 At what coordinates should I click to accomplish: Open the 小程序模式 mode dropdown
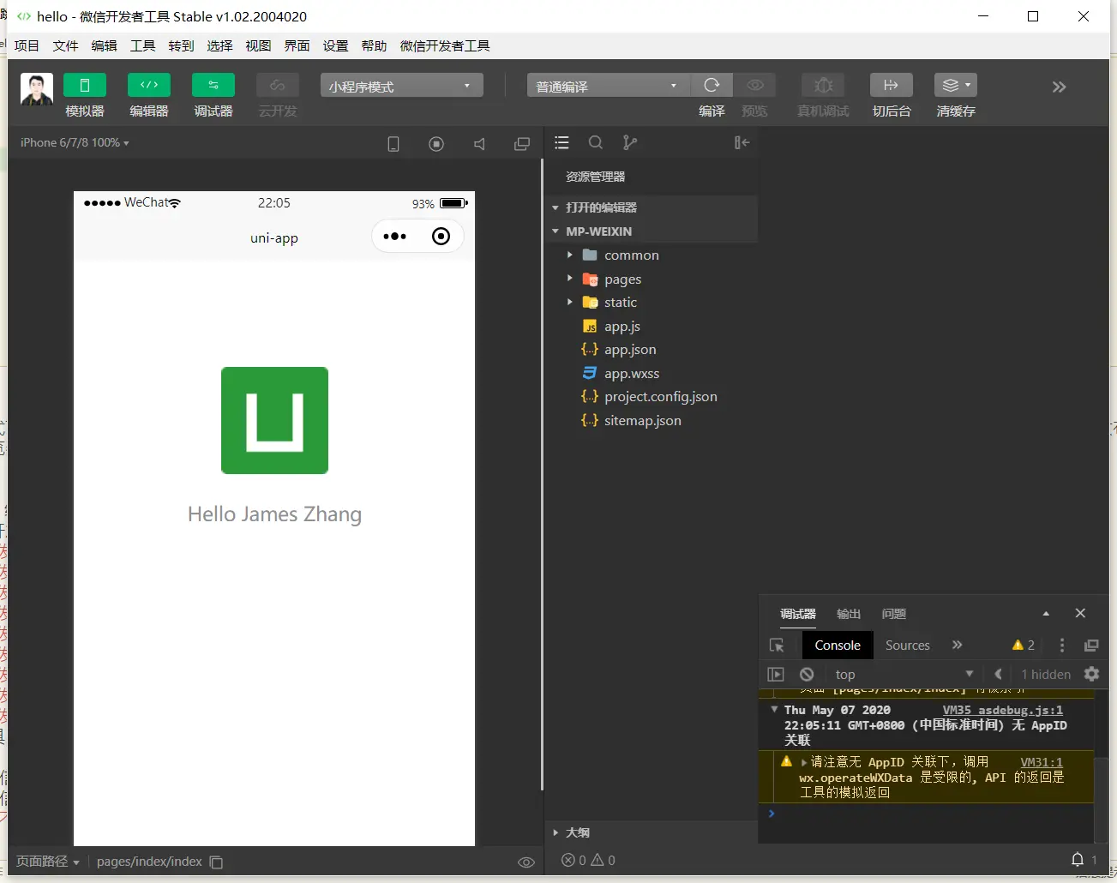[x=402, y=86]
